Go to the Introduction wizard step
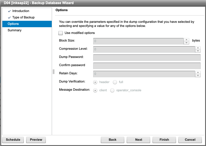 click(21, 11)
